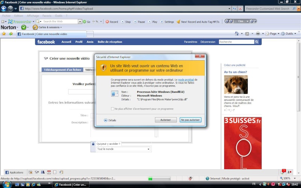Close the Sécurité d'Internet Explorer dialog
Viewport: 301px width, 188px height.
point(200,56)
